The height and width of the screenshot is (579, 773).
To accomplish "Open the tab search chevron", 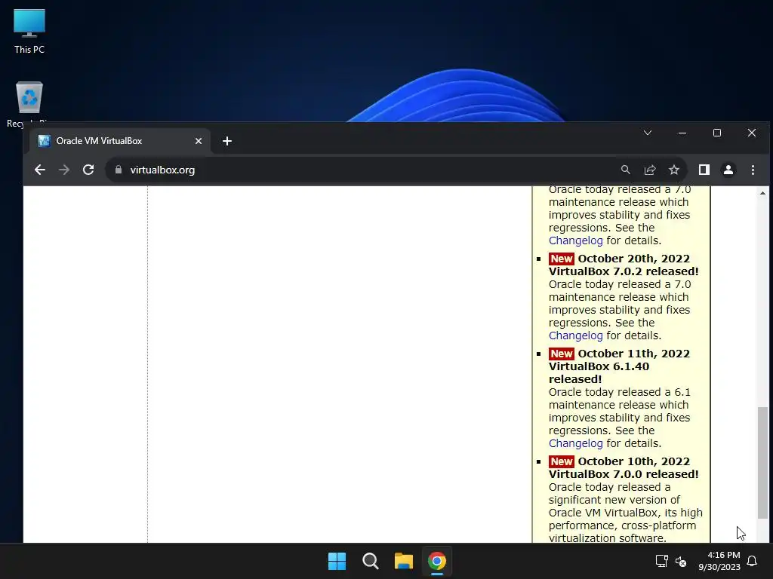I will click(648, 133).
